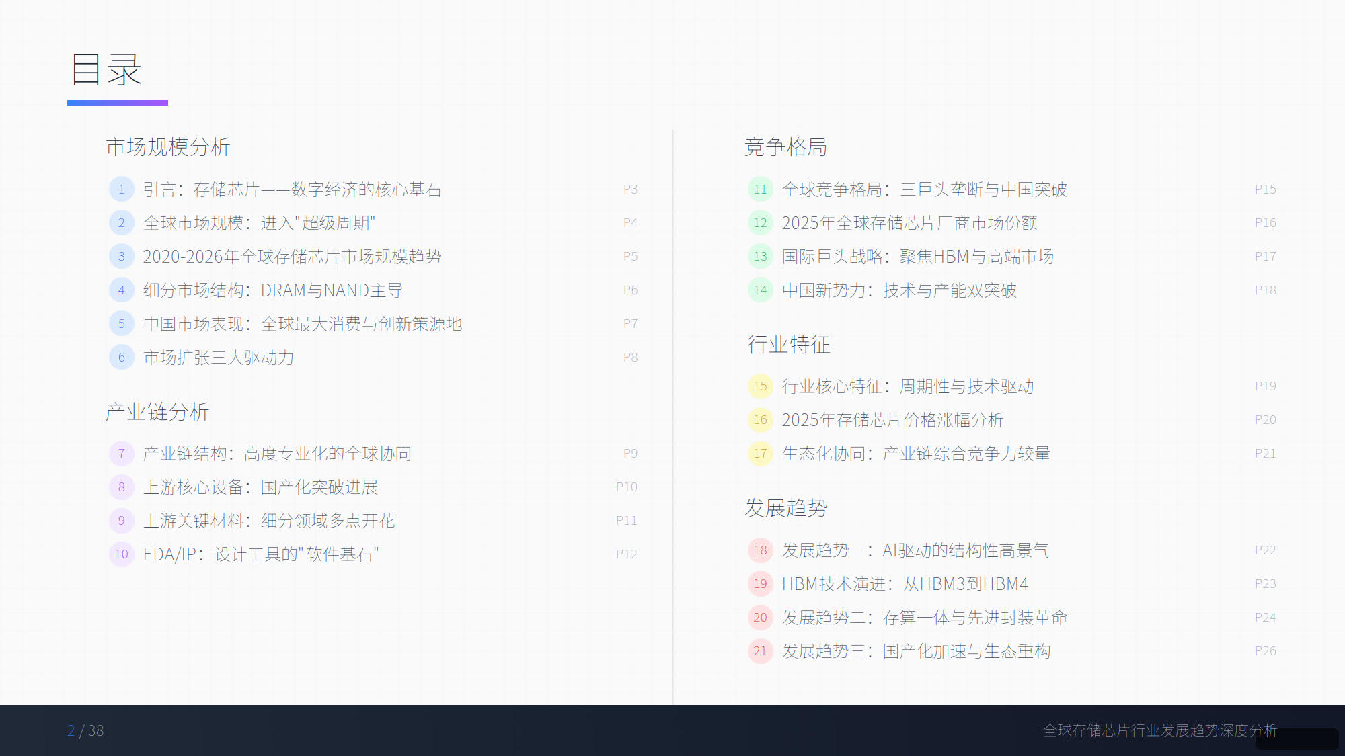Click the green number 12 circle badge
The width and height of the screenshot is (1345, 756).
760,223
